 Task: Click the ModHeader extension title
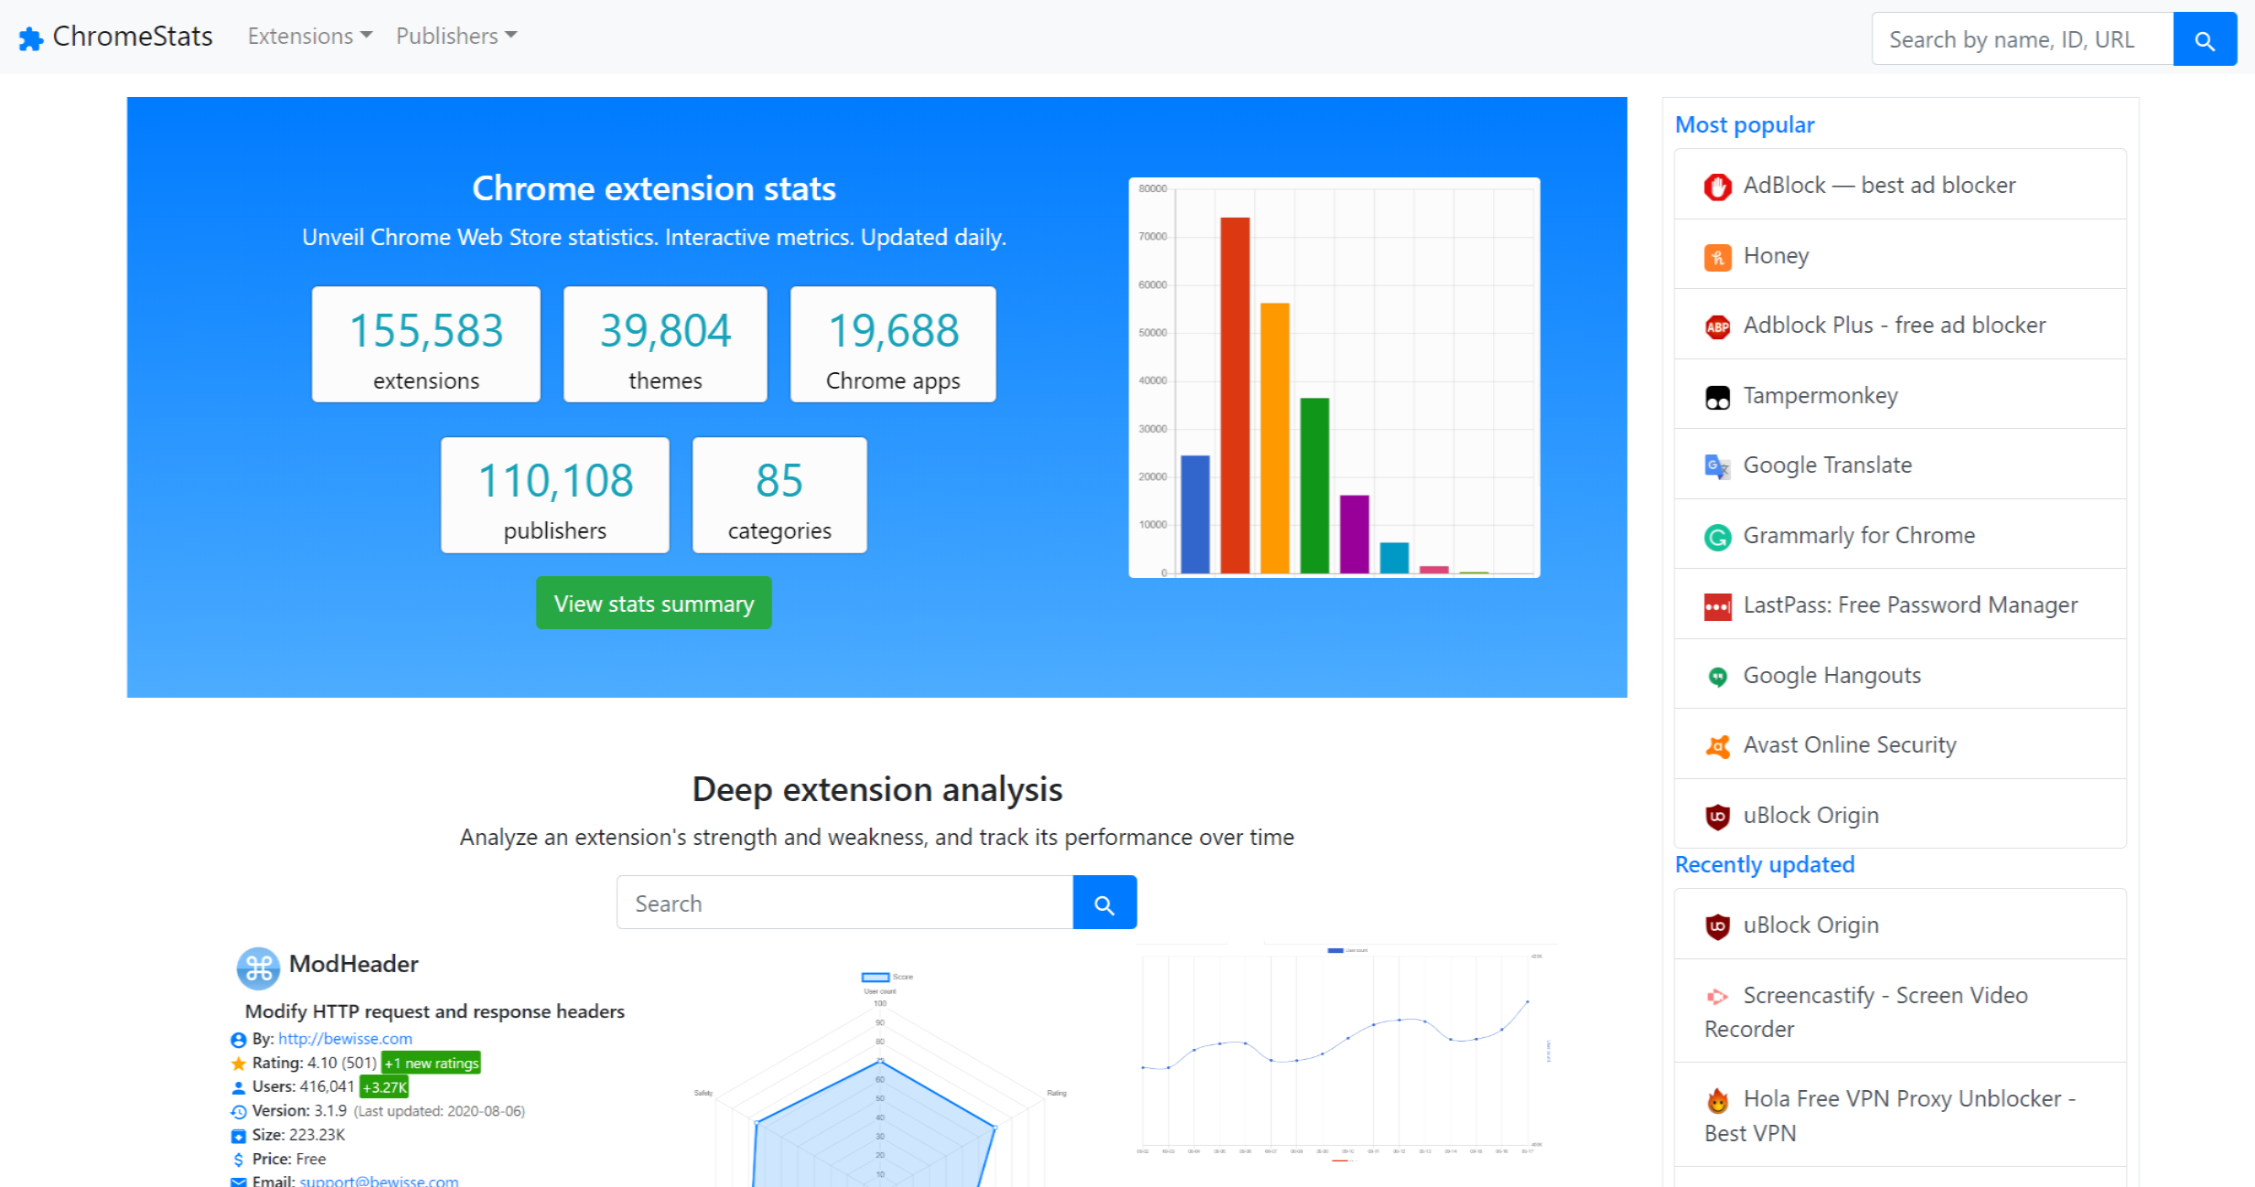pyautogui.click(x=353, y=964)
